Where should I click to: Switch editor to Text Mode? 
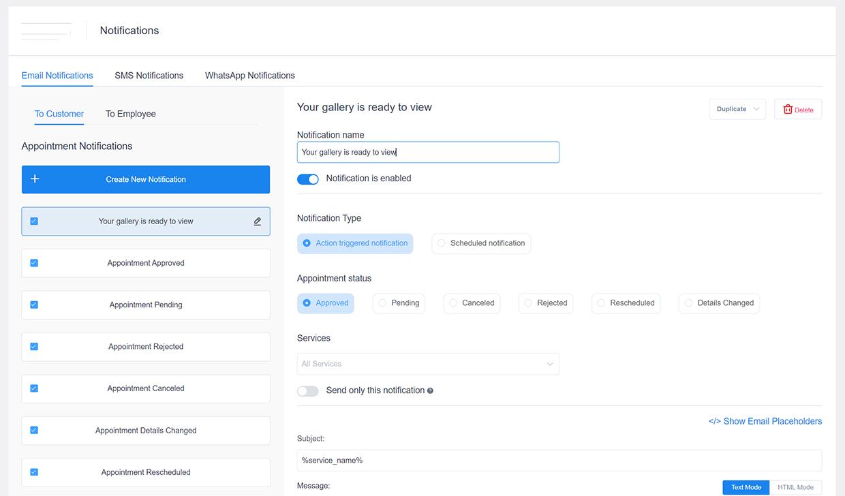746,487
